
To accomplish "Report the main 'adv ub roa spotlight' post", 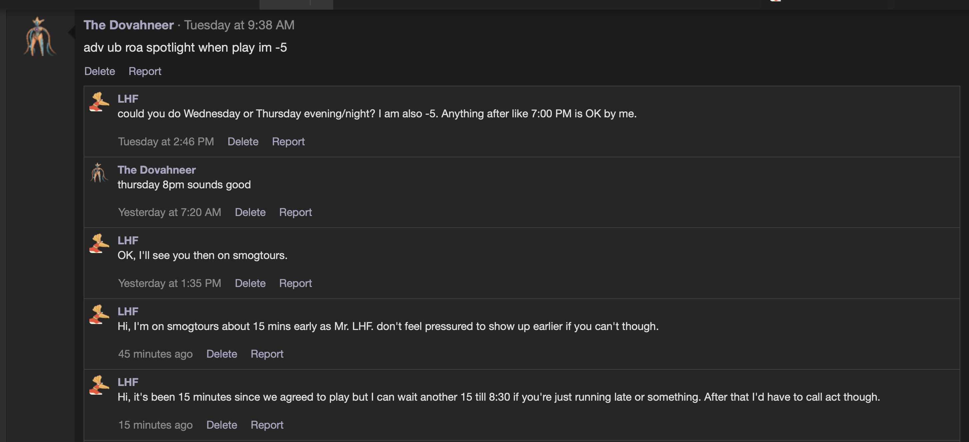I will [145, 71].
